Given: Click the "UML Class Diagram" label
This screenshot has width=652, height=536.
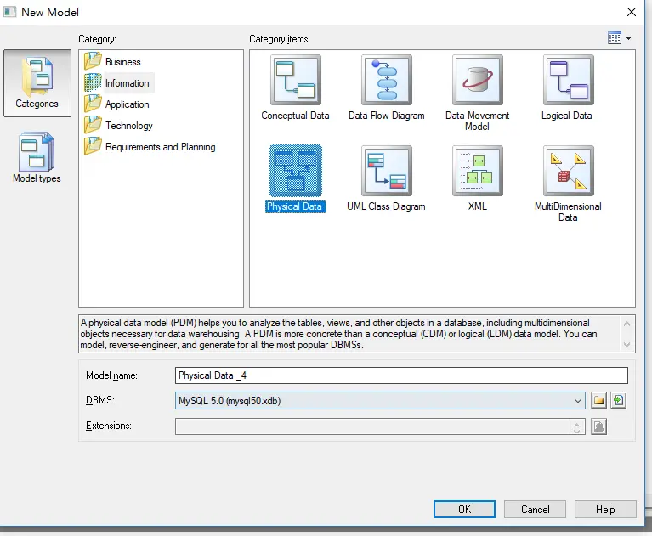Looking at the screenshot, I should tap(386, 206).
